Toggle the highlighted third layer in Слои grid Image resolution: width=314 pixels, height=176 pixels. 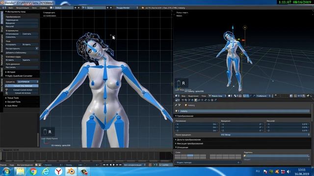coord(190,155)
